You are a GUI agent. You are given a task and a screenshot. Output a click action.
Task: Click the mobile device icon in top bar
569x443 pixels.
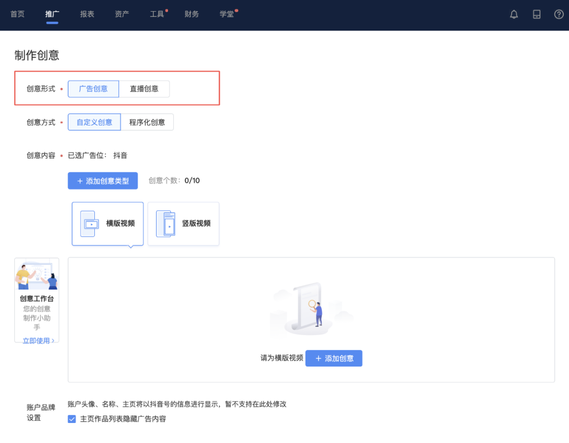coord(536,14)
